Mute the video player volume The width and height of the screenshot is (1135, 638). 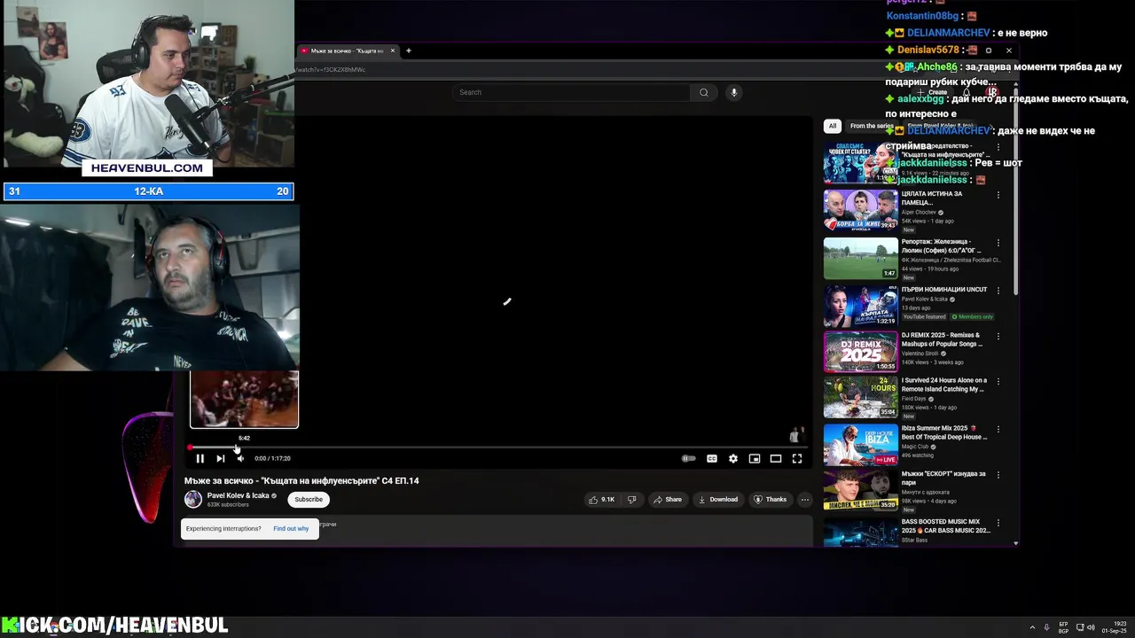(240, 458)
